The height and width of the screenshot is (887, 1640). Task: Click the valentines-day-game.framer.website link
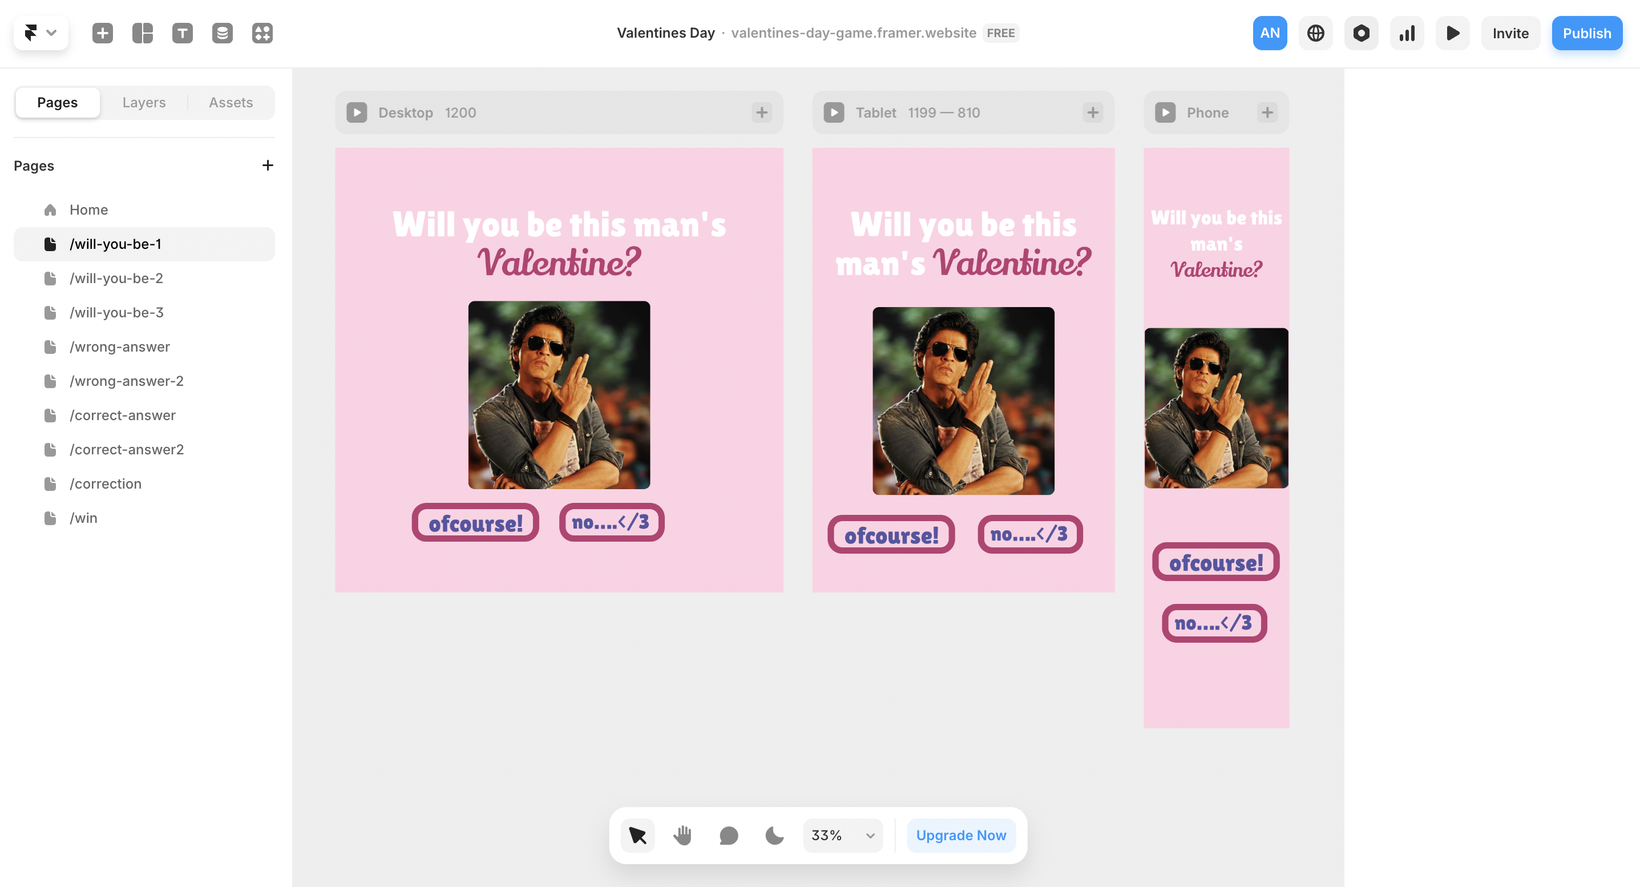pos(853,33)
